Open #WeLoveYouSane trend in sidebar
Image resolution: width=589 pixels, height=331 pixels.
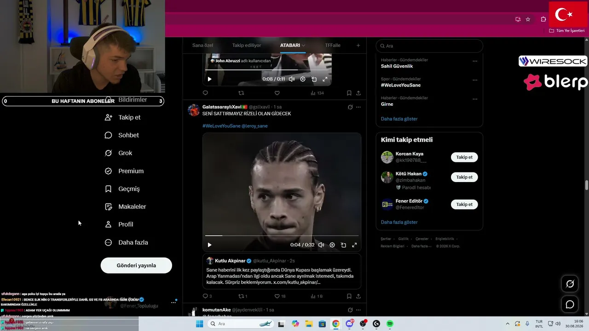tap(401, 85)
